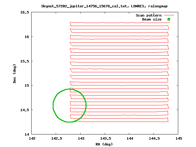The width and height of the screenshot is (196, 147).
Task: Click the 143.5 RA axis tick label
Action: pyautogui.click(x=105, y=138)
